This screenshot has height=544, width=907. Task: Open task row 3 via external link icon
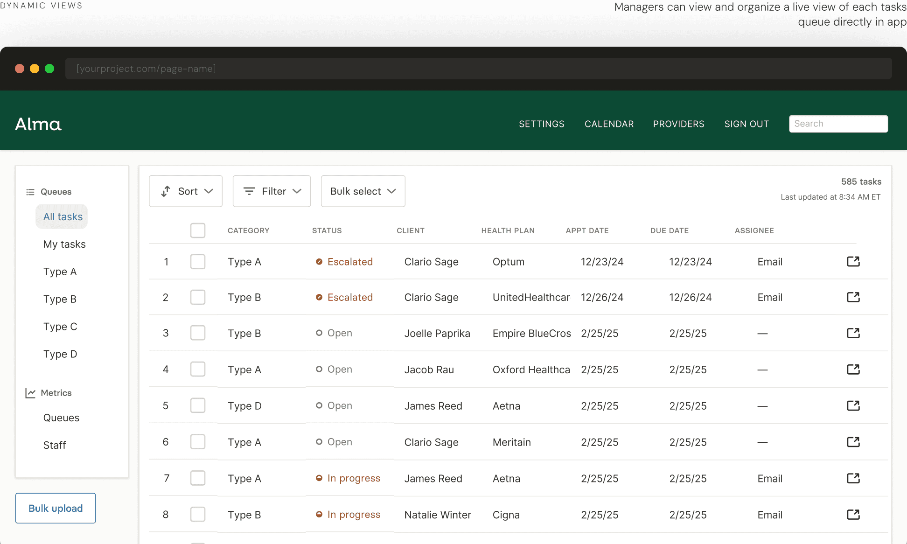pyautogui.click(x=853, y=333)
